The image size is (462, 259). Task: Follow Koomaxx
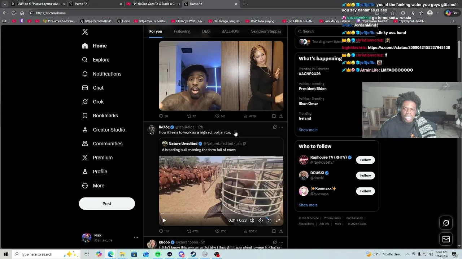pyautogui.click(x=365, y=191)
